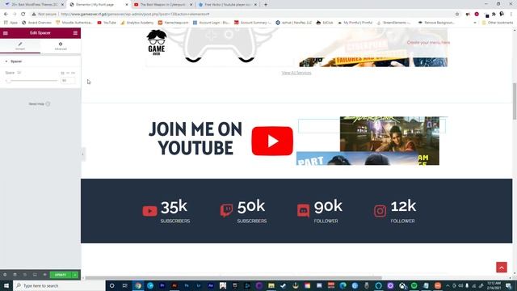
Task: Switch to the Content tab
Action: pyautogui.click(x=20, y=46)
